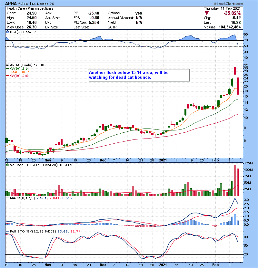
Task: Click the APHA ticker symbol in the chart title
Action: point(11,4)
